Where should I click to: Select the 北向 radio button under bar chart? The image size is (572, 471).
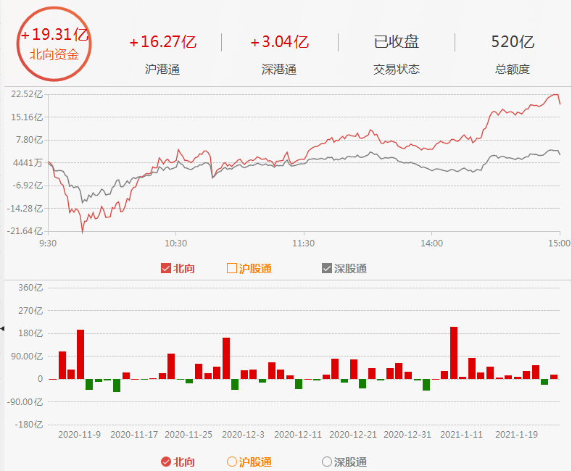[x=166, y=462]
